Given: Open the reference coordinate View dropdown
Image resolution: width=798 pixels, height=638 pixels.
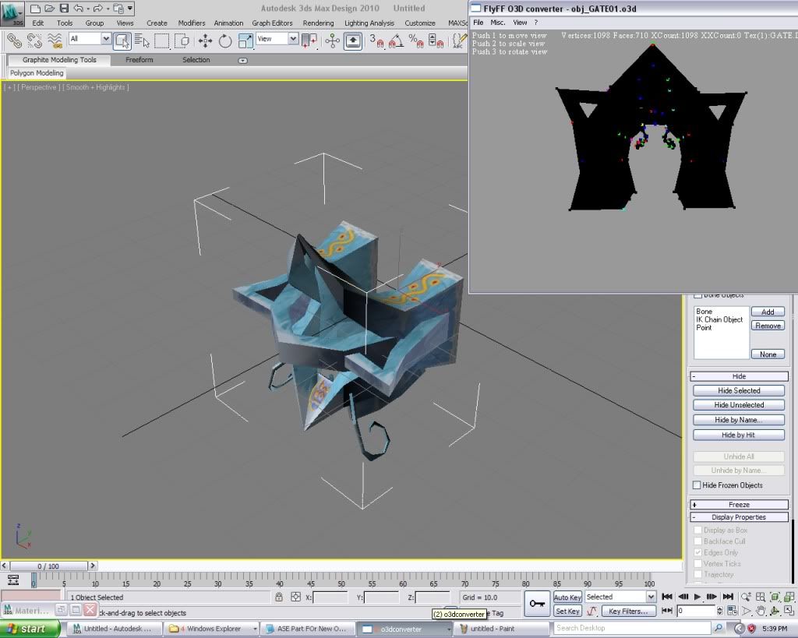Looking at the screenshot, I should [277, 39].
